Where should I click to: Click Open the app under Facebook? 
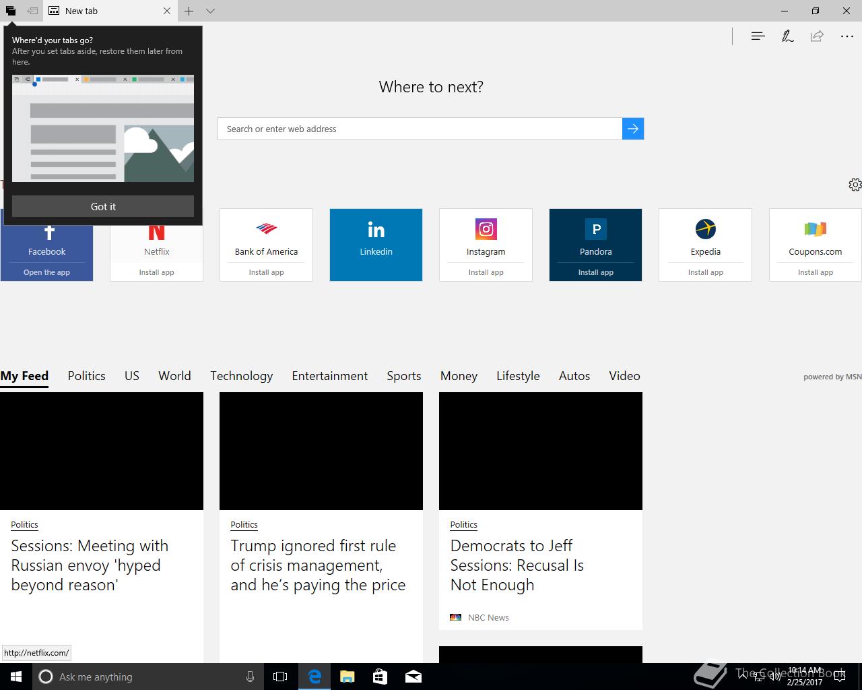(46, 272)
